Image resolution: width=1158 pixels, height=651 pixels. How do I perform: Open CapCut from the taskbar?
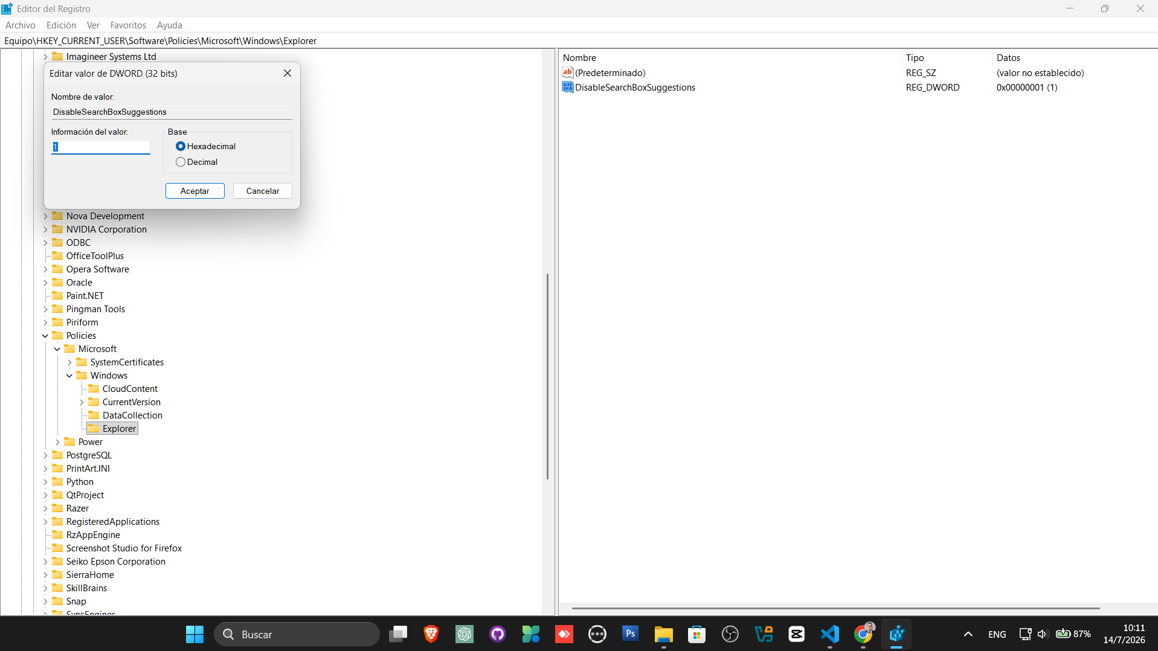797,634
